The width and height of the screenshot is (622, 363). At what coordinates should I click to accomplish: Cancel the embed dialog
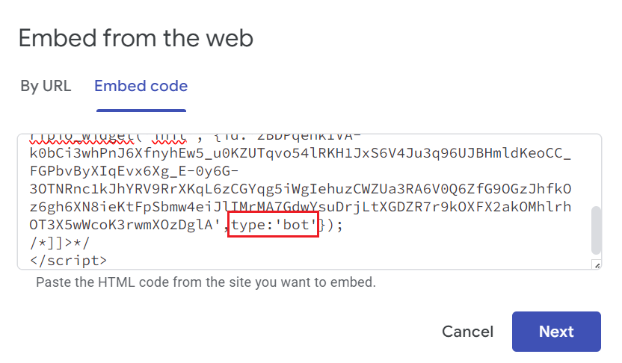(x=467, y=332)
